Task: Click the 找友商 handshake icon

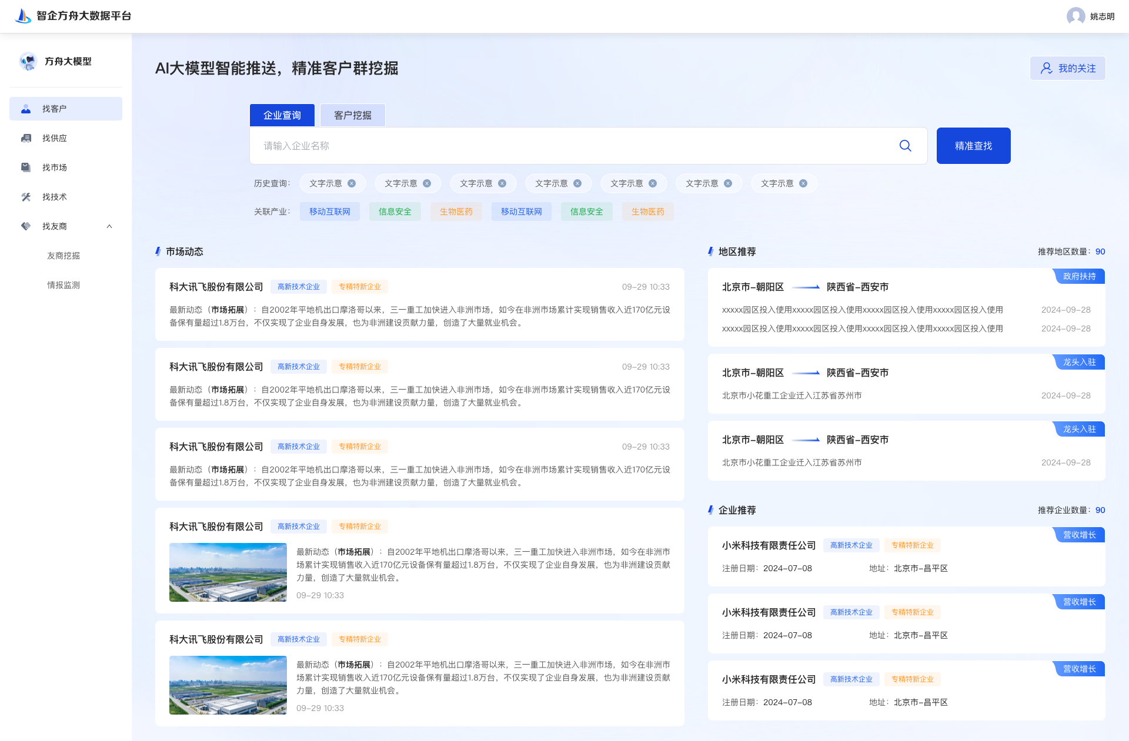Action: tap(26, 226)
